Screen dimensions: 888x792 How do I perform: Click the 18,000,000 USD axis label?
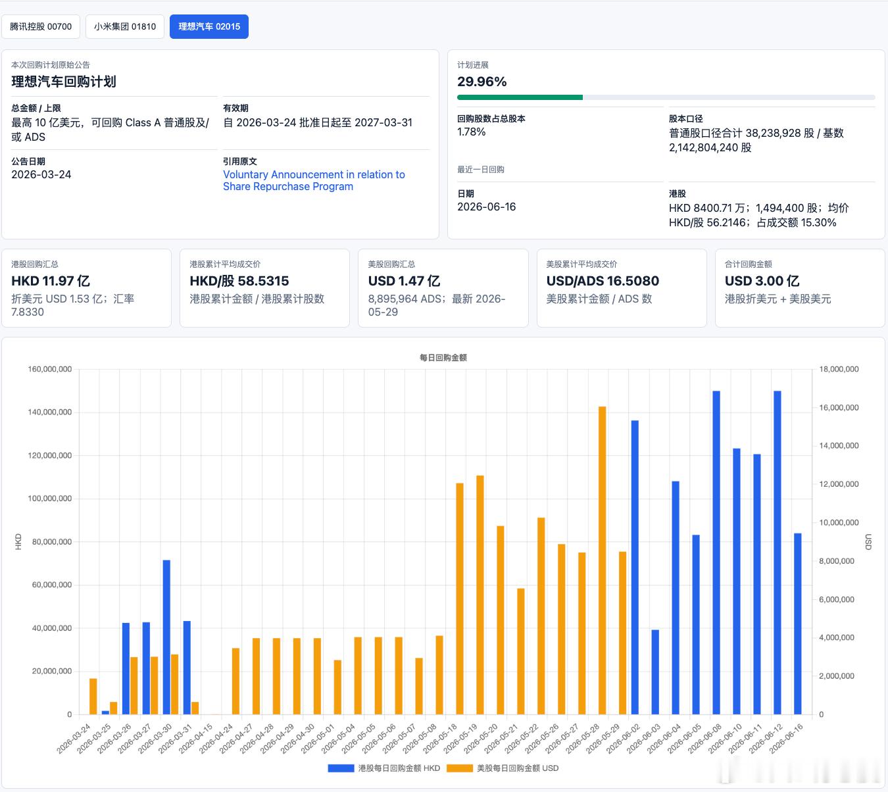click(839, 370)
